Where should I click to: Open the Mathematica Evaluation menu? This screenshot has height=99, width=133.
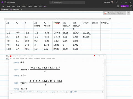click(37, 58)
